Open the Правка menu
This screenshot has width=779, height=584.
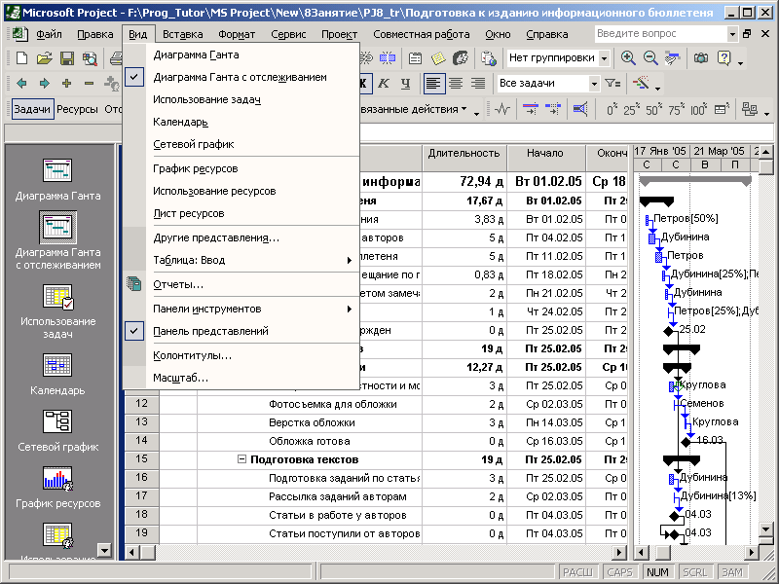[x=94, y=34]
